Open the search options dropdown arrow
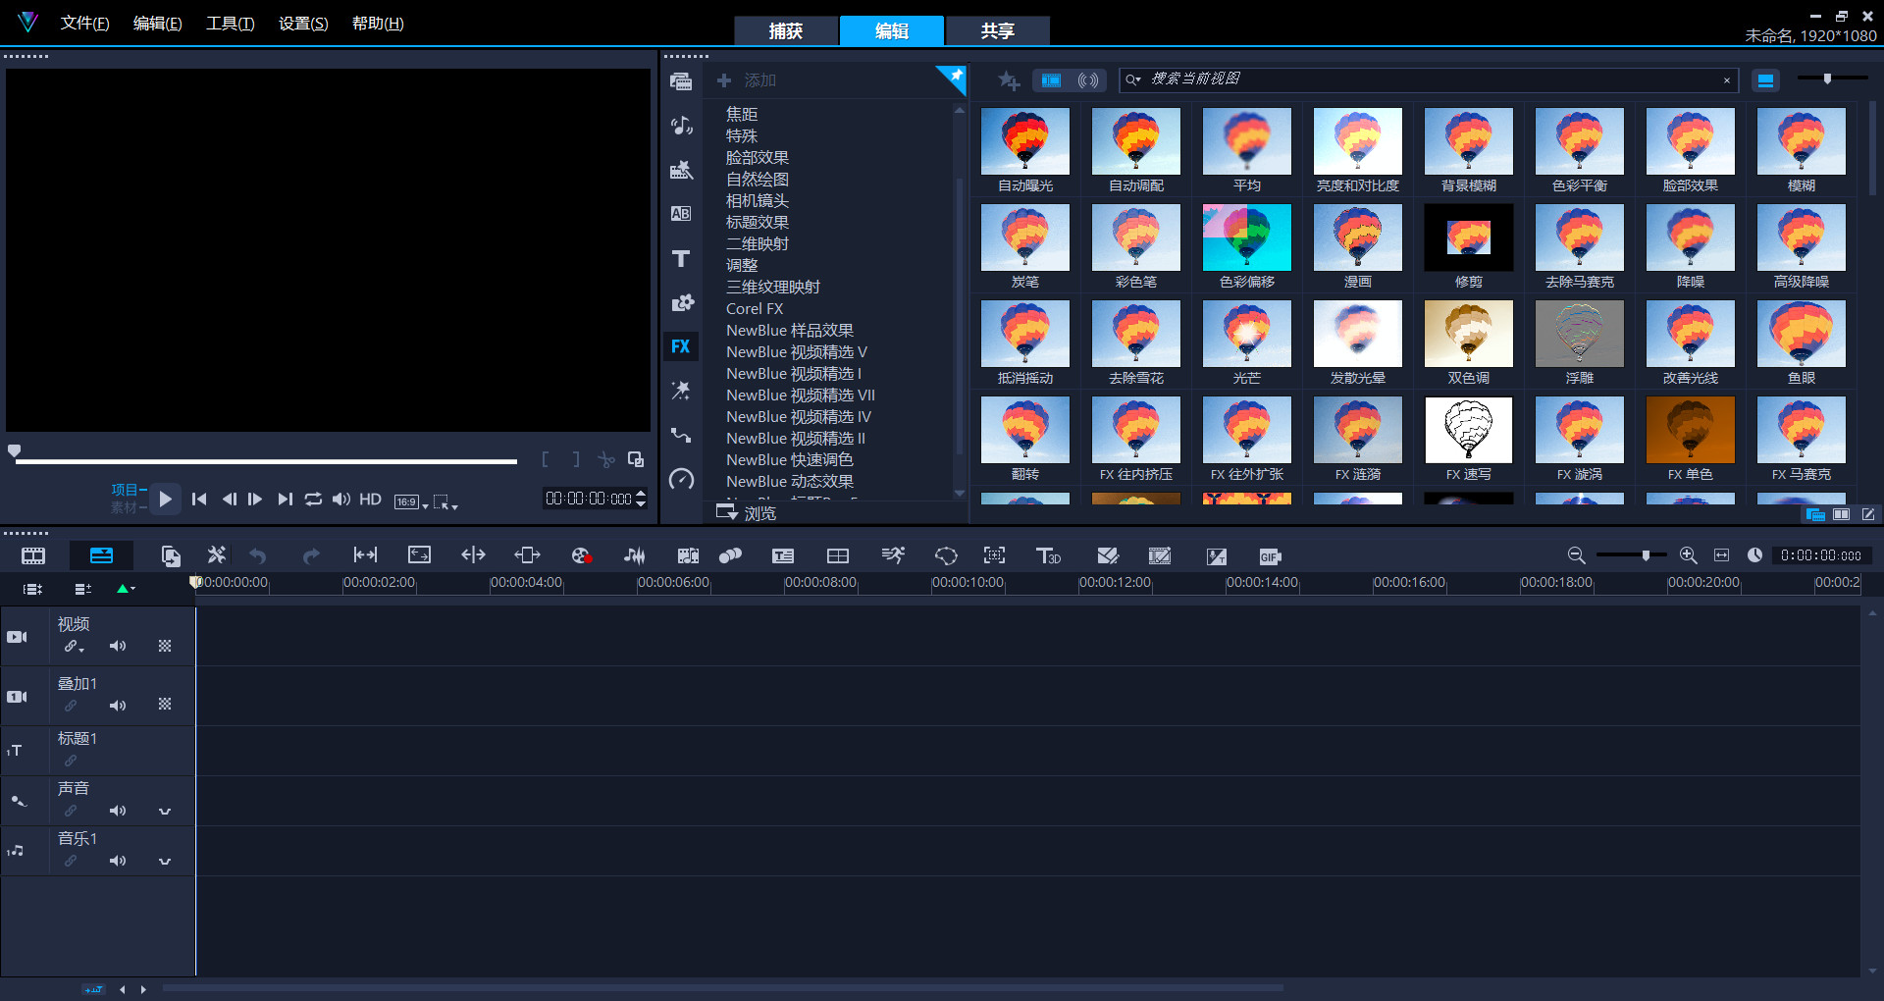This screenshot has width=1884, height=1001. pos(1133,79)
